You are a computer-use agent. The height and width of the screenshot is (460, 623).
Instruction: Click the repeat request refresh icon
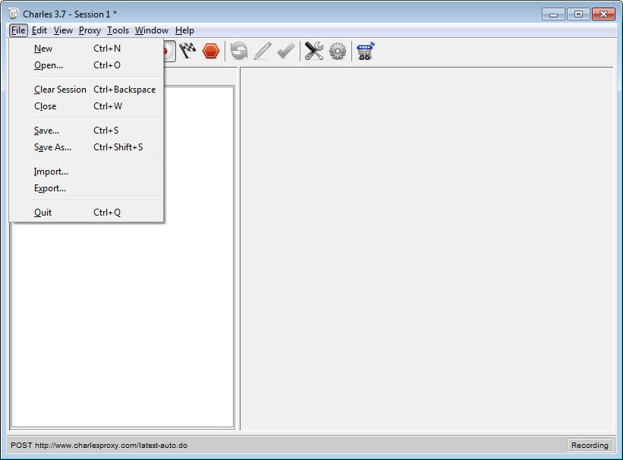239,51
